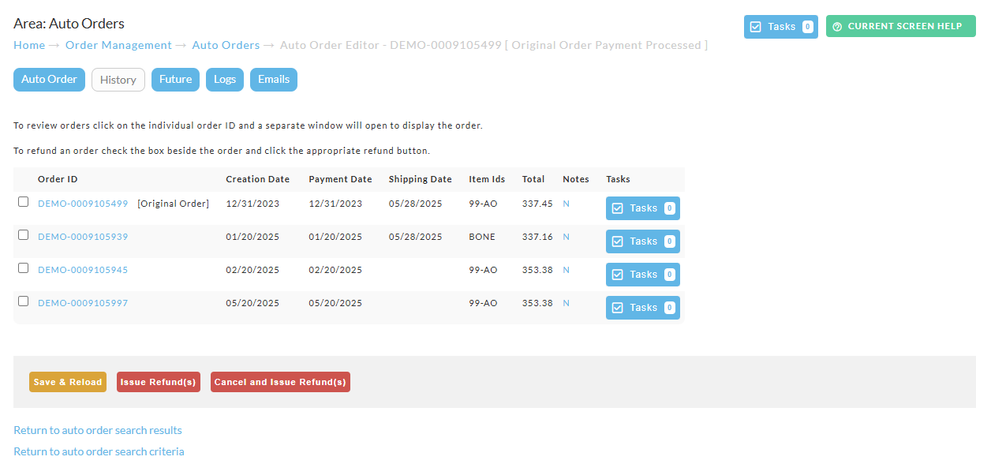Open order DEMO-0009105939
991x464 pixels.
coord(83,237)
